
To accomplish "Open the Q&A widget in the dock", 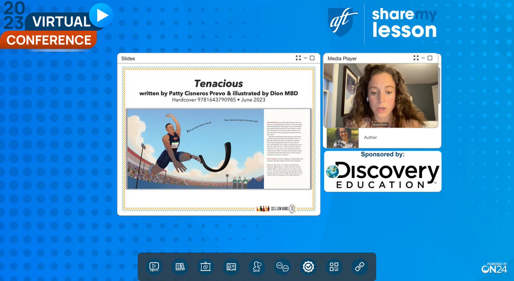I will tap(257, 267).
